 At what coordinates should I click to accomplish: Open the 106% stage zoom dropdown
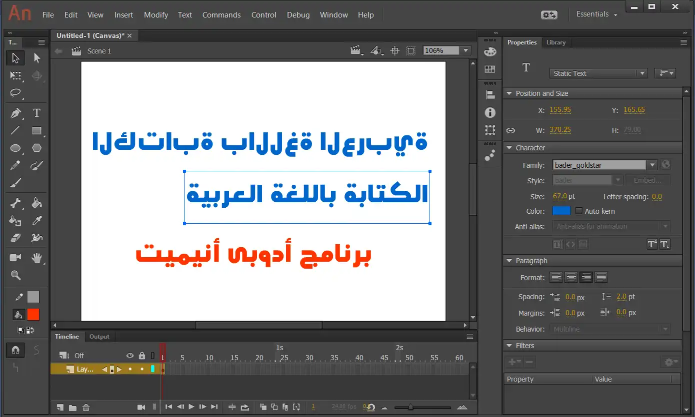click(466, 50)
